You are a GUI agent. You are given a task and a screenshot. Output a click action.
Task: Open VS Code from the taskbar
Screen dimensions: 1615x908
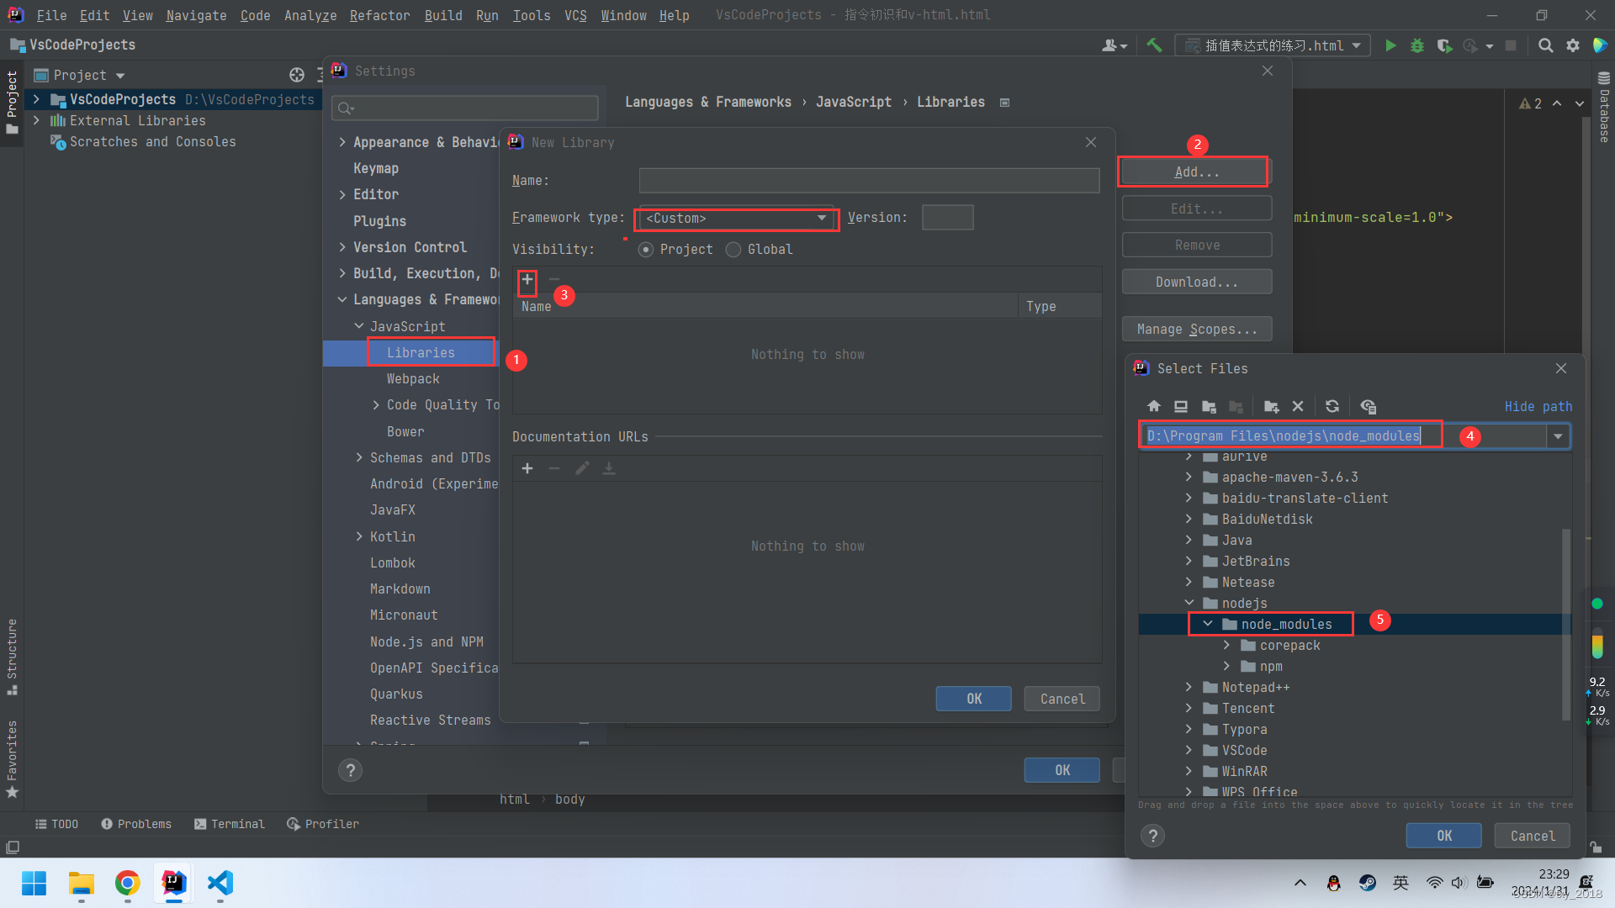click(x=220, y=883)
